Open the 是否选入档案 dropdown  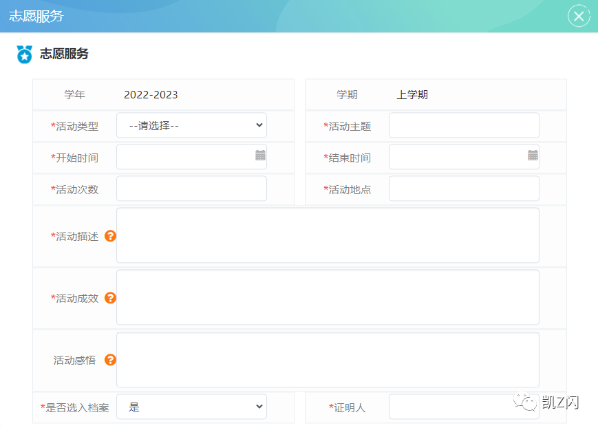pos(191,407)
